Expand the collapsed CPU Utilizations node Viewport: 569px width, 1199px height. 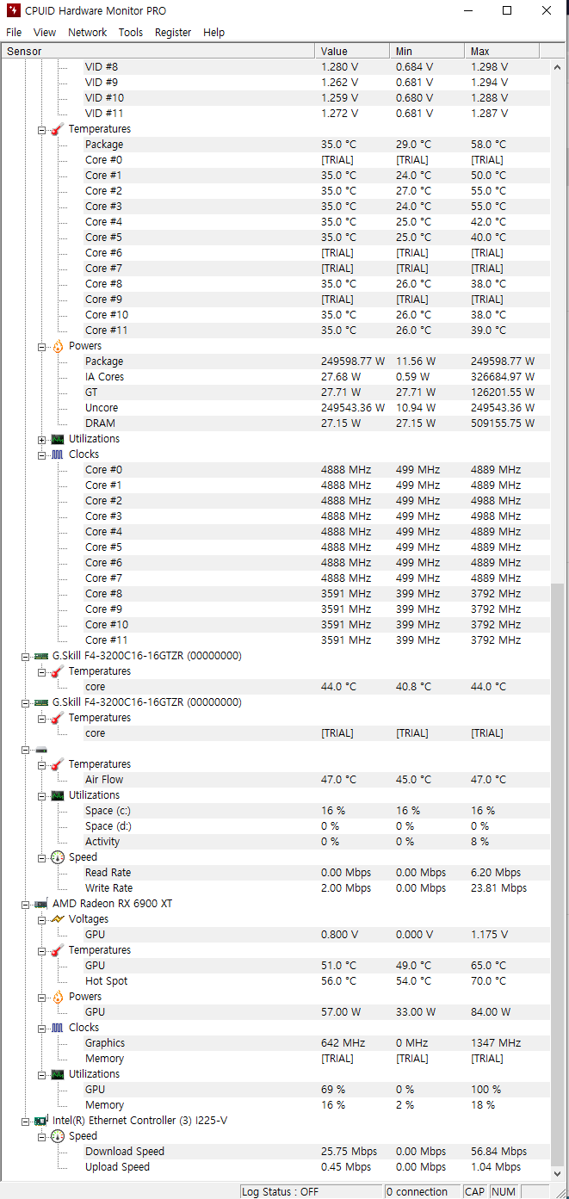pos(41,439)
